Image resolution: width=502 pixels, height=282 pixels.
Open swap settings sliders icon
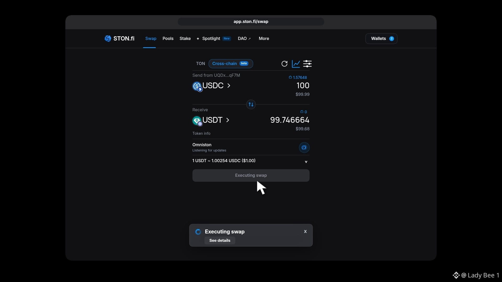pyautogui.click(x=307, y=64)
